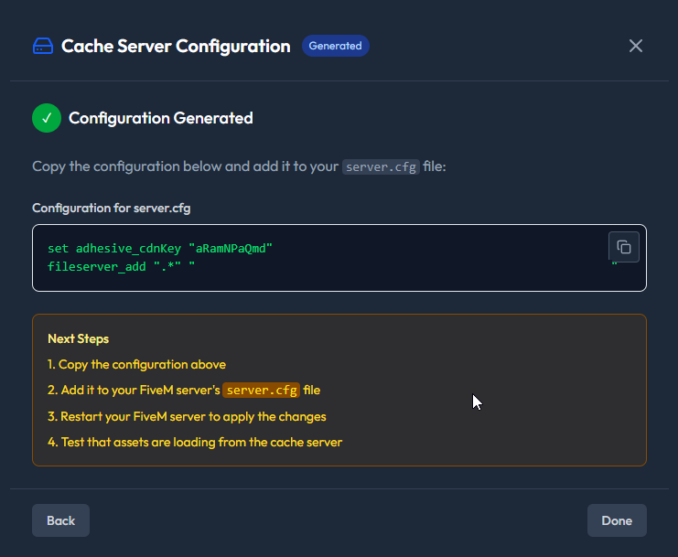Viewport: 678px width, 557px height.
Task: Copy the configuration to clipboard
Action: (x=624, y=247)
